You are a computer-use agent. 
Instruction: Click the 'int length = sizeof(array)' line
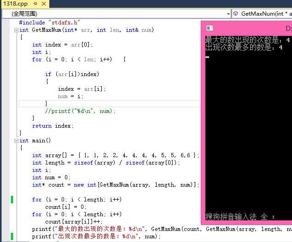pyautogui.click(x=106, y=163)
